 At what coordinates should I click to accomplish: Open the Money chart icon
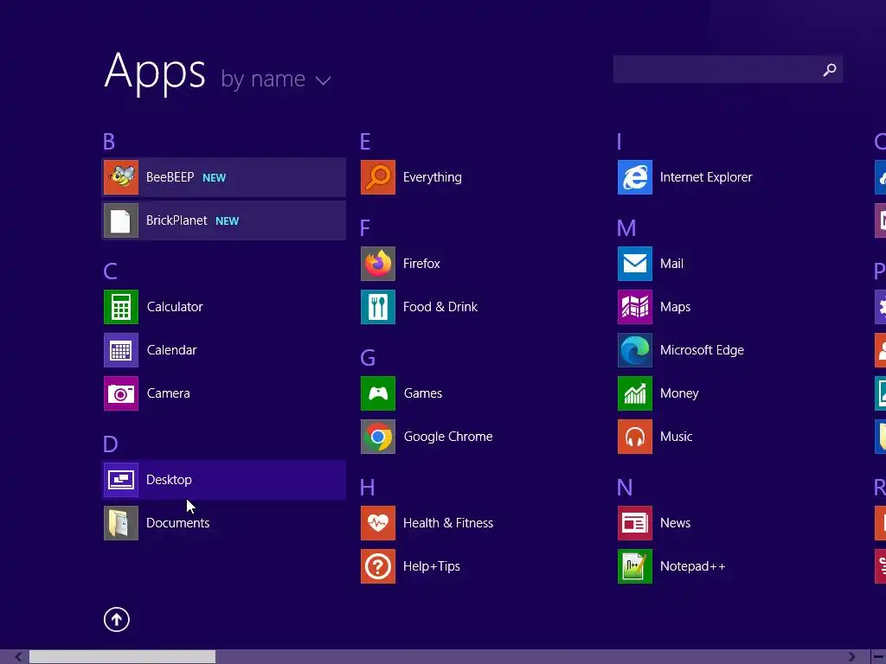[635, 393]
